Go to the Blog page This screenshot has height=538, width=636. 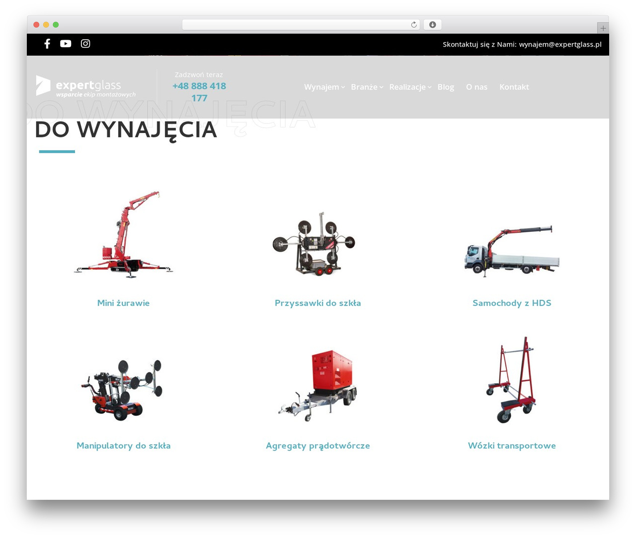[x=446, y=87]
